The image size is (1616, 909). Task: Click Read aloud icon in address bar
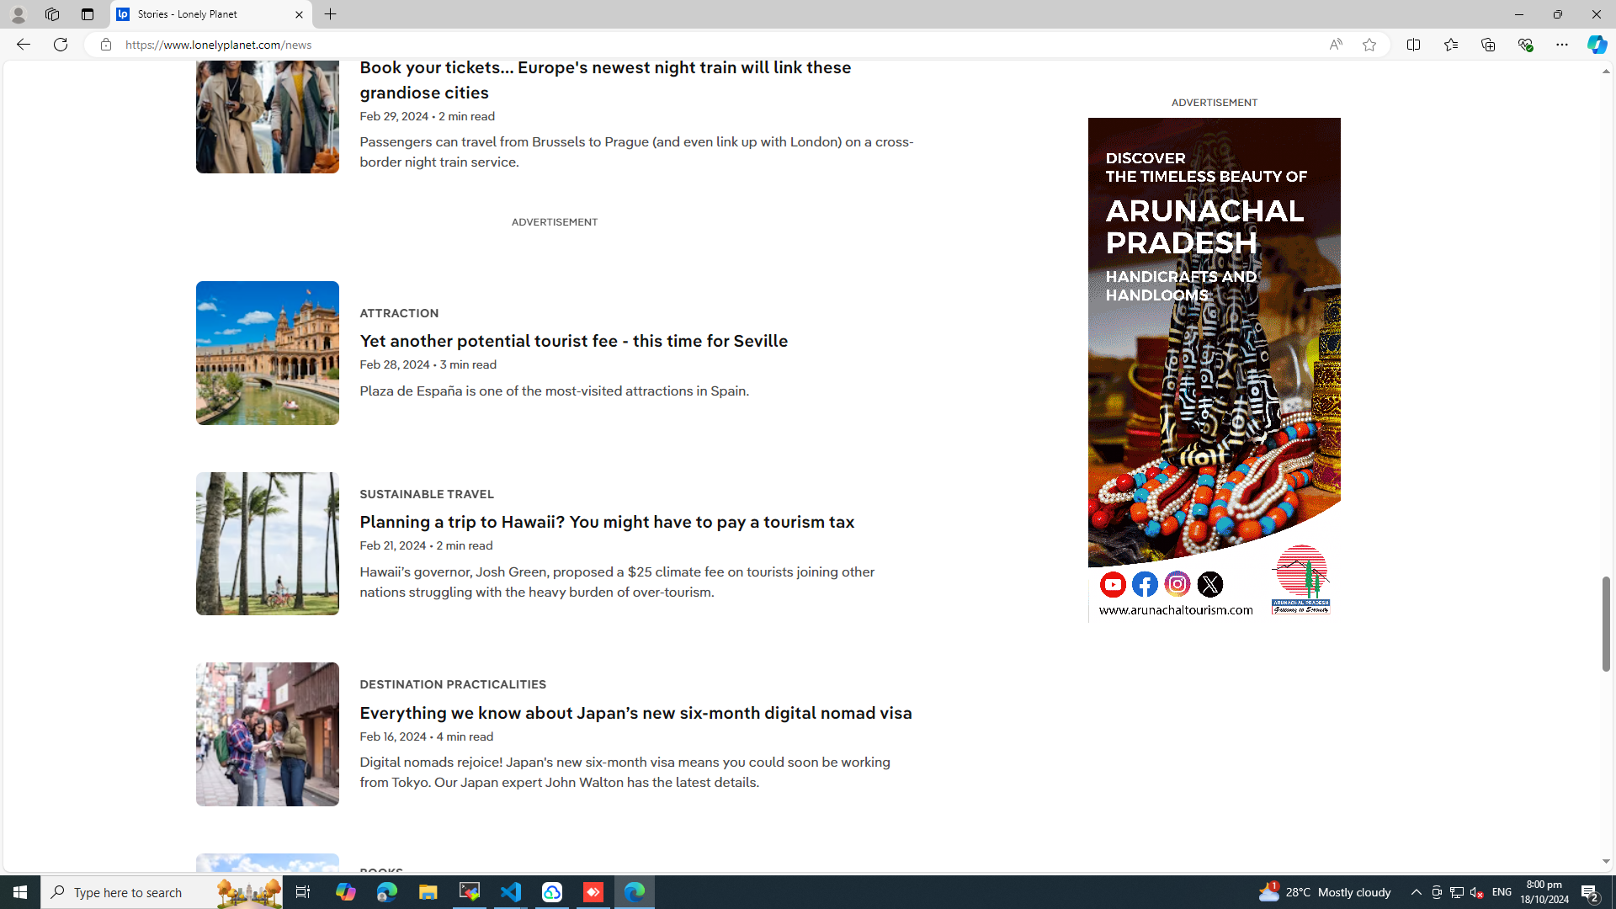pos(1336,45)
